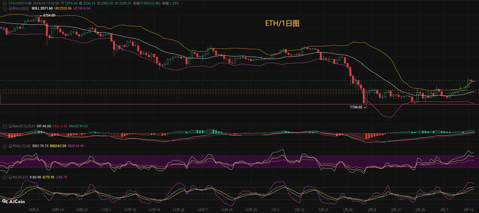Image resolution: width=479 pixels, height=213 pixels.
Task: Click the 2月 26 date label
Action: pyautogui.click(x=420, y=210)
